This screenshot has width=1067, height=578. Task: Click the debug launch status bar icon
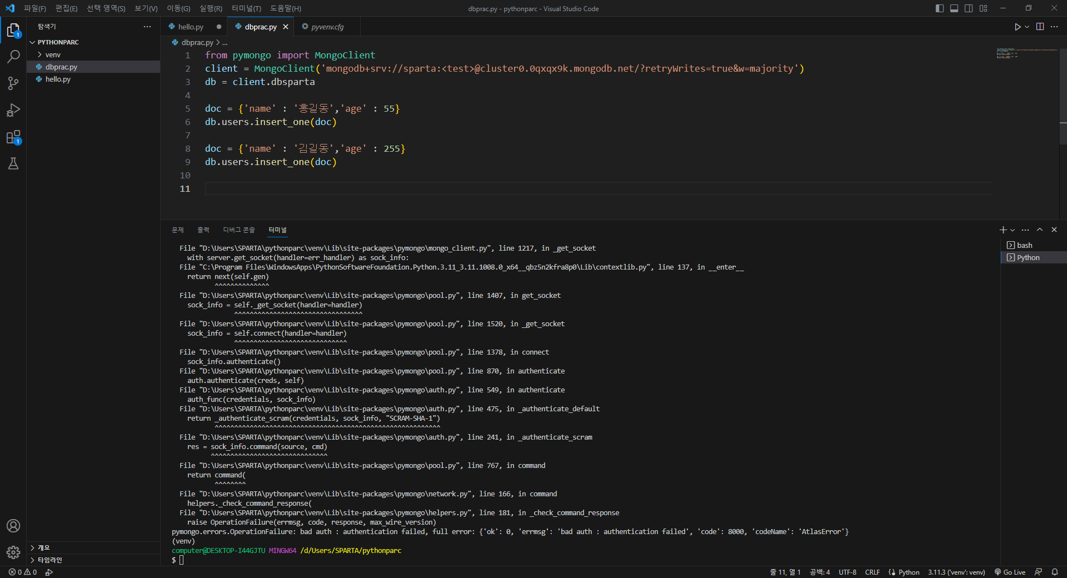49,572
